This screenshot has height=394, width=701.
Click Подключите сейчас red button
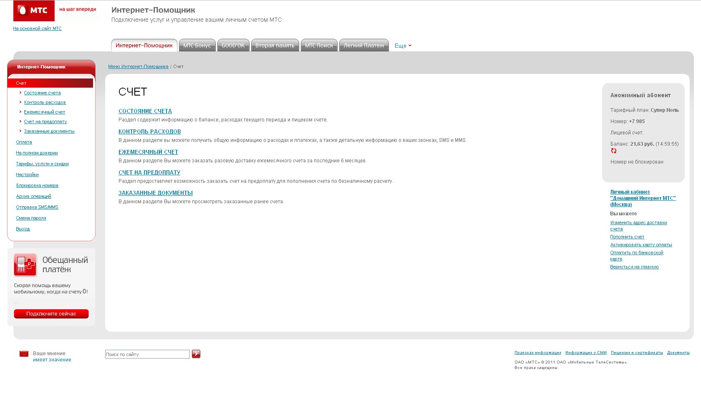(x=51, y=314)
